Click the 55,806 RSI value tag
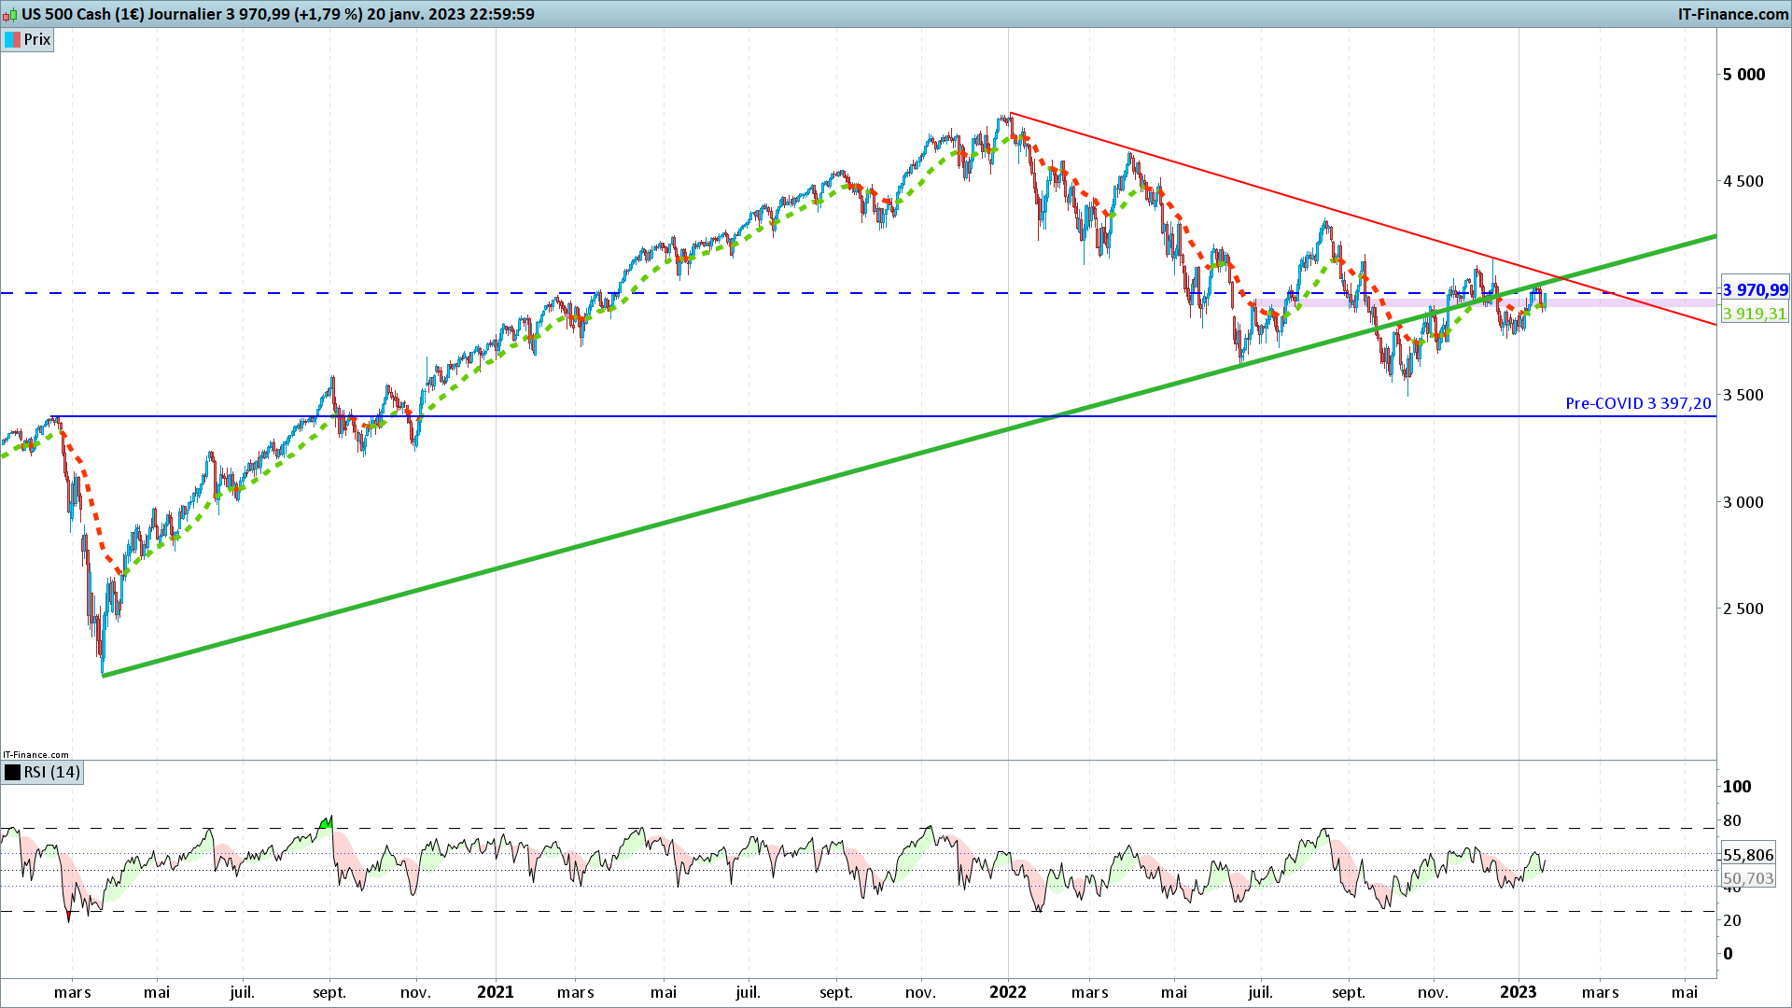The height and width of the screenshot is (1008, 1792). click(x=1748, y=855)
